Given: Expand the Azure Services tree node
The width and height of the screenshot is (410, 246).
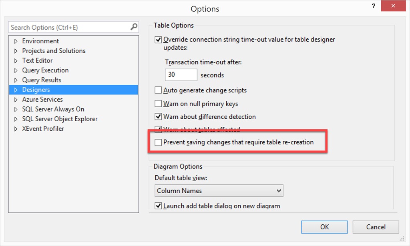Looking at the screenshot, I should pyautogui.click(x=16, y=99).
